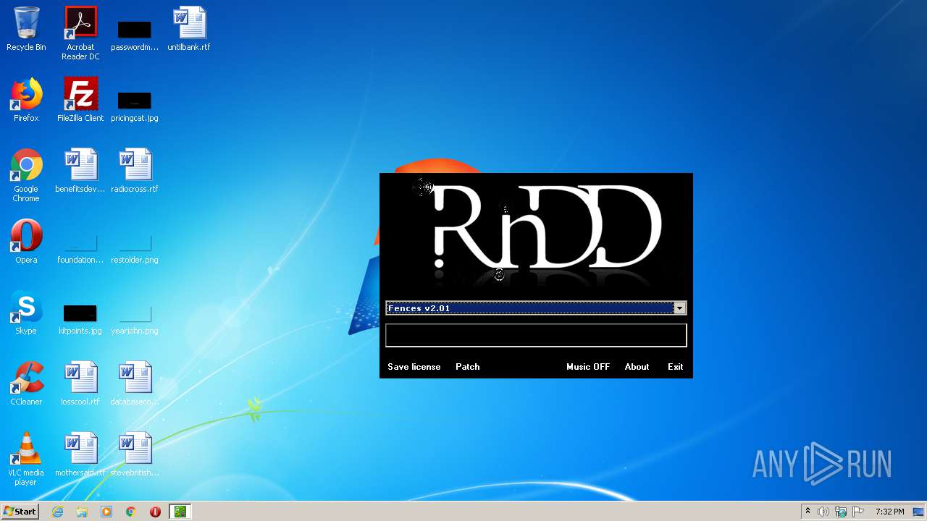927x521 pixels.
Task: Open the About dialog
Action: click(x=637, y=367)
